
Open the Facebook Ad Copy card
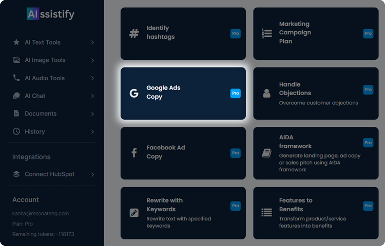pos(183,153)
